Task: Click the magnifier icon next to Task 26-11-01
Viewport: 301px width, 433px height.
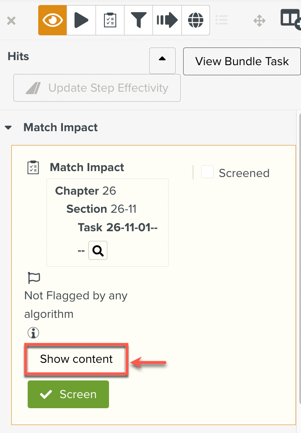Action: pos(98,250)
